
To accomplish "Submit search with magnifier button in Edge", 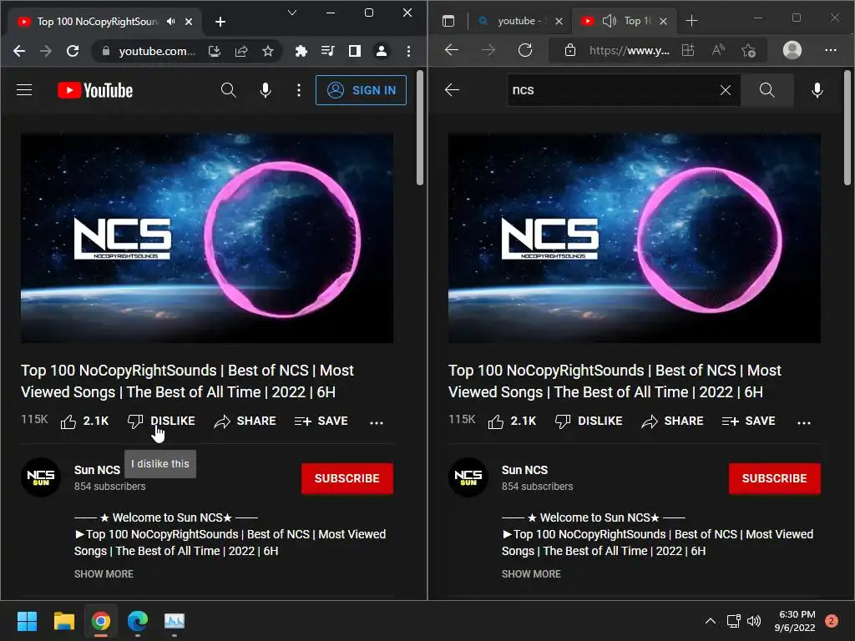I will pos(767,90).
